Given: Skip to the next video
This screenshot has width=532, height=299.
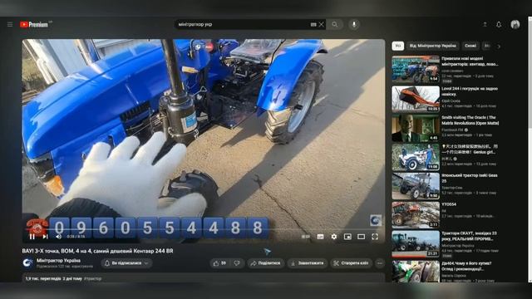Looking at the screenshot, I should click(45, 237).
